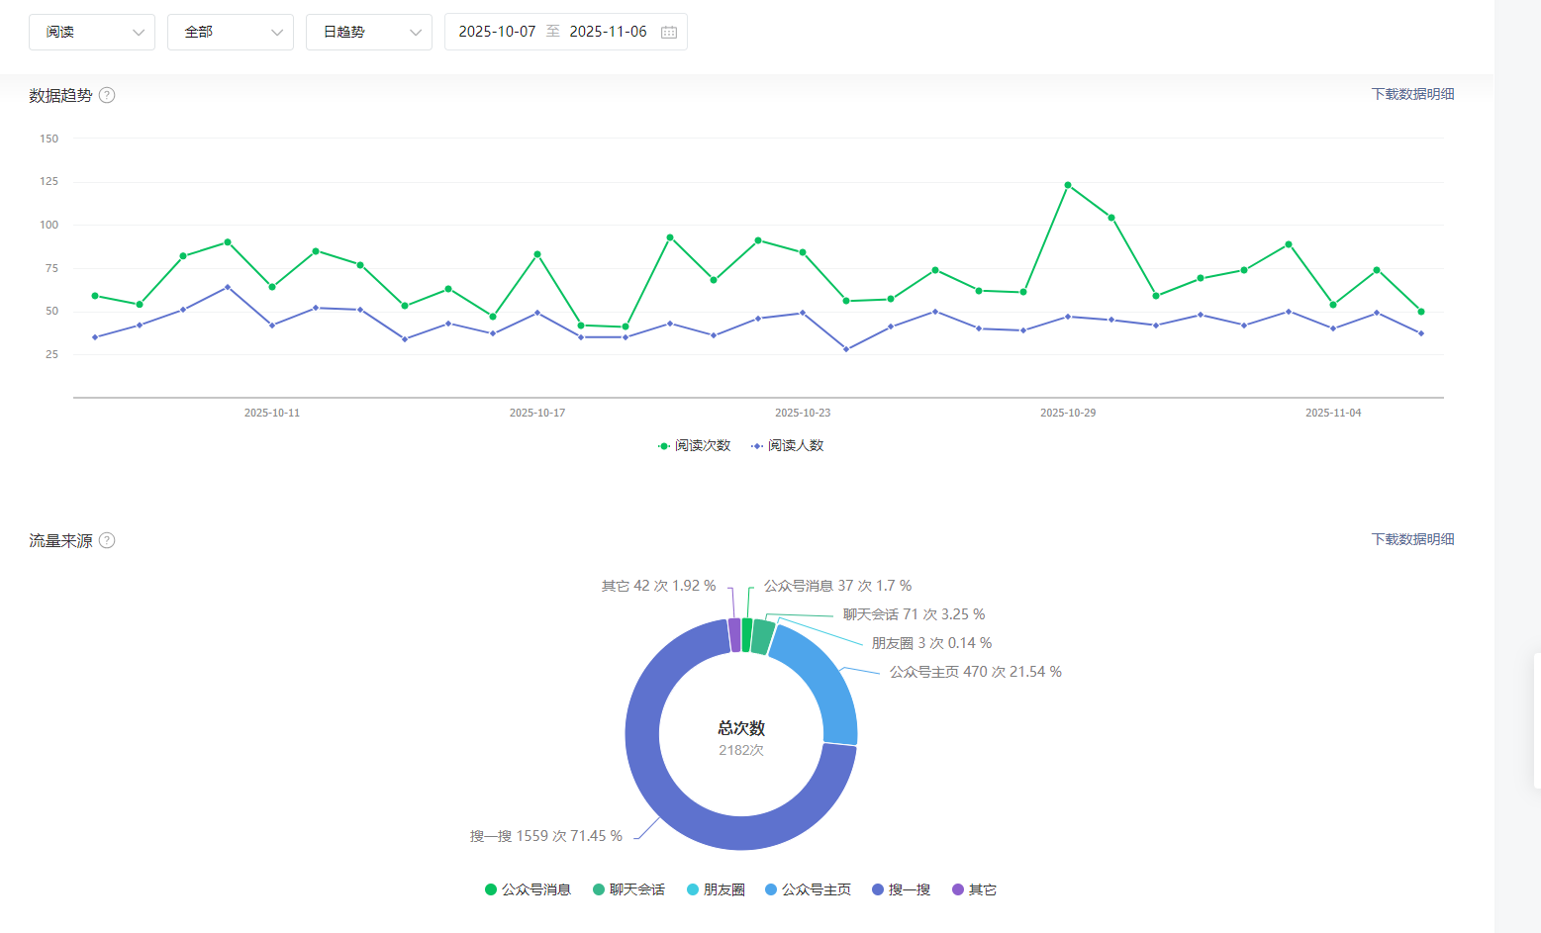The height and width of the screenshot is (933, 1541).
Task: Open the calendar icon in date range
Action: [x=669, y=32]
